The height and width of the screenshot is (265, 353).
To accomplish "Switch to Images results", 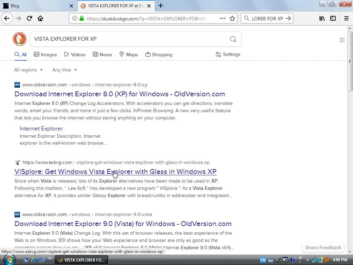I will [x=45, y=55].
